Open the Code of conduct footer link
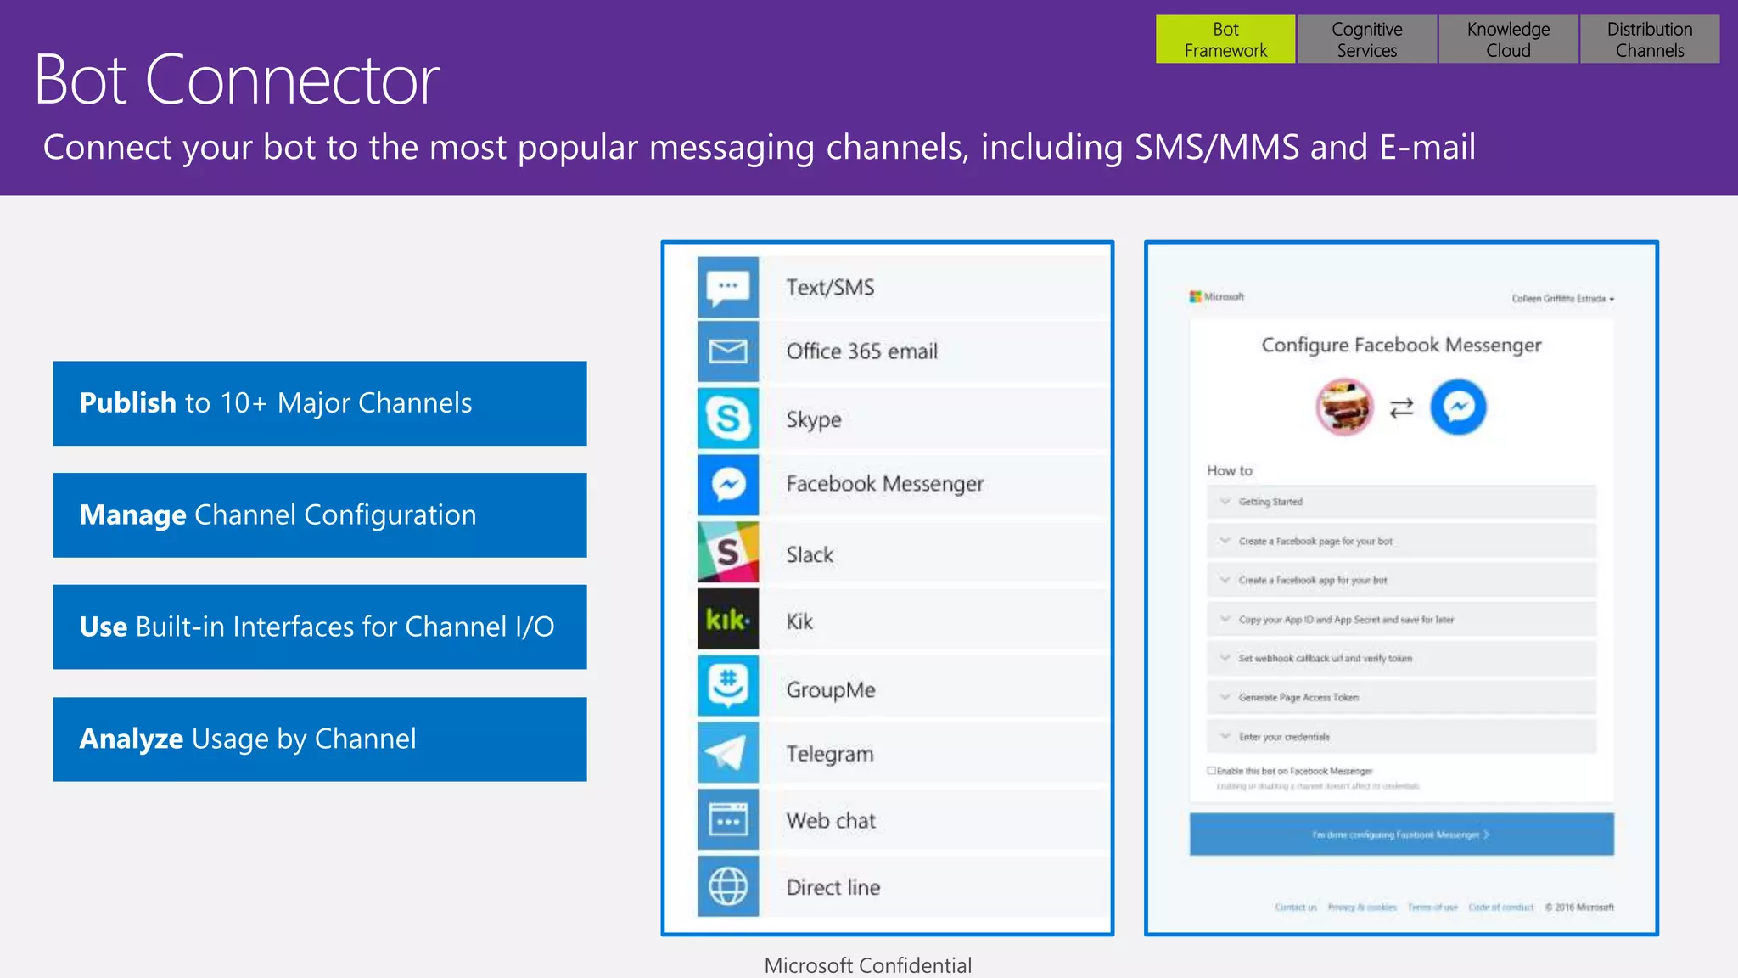This screenshot has height=978, width=1738. click(1501, 908)
